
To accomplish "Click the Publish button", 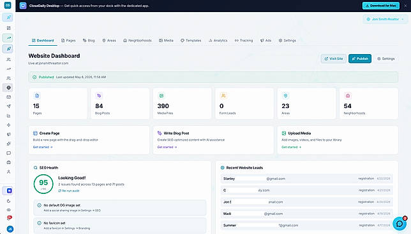I will coord(360,59).
